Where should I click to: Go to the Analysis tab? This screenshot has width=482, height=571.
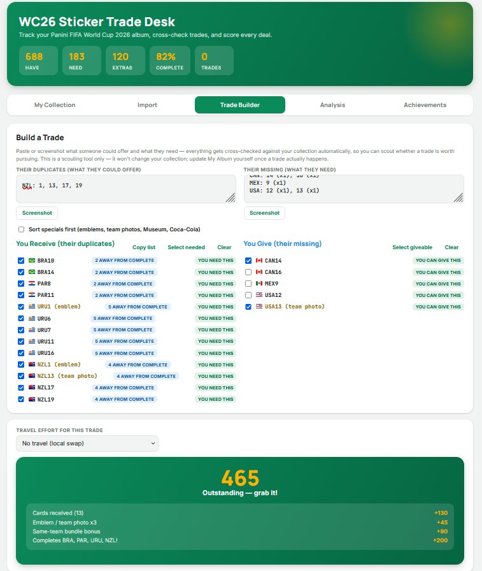(332, 105)
